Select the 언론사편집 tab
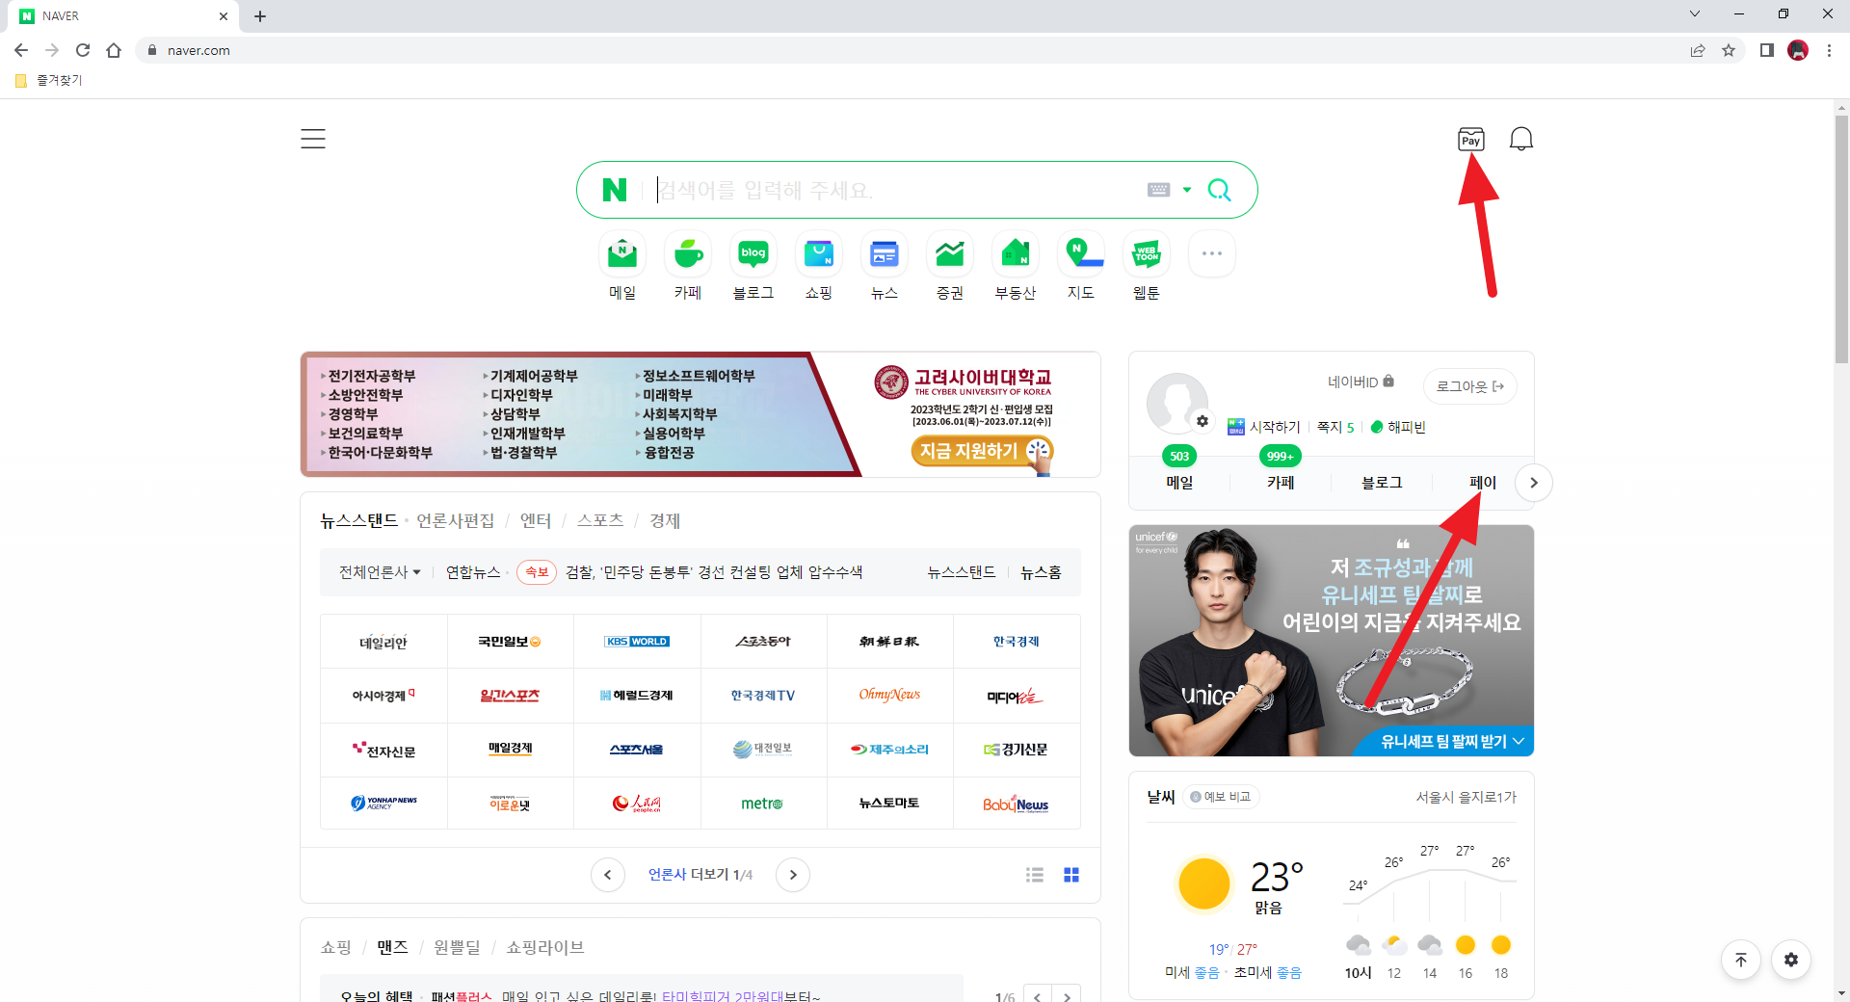 click(455, 520)
